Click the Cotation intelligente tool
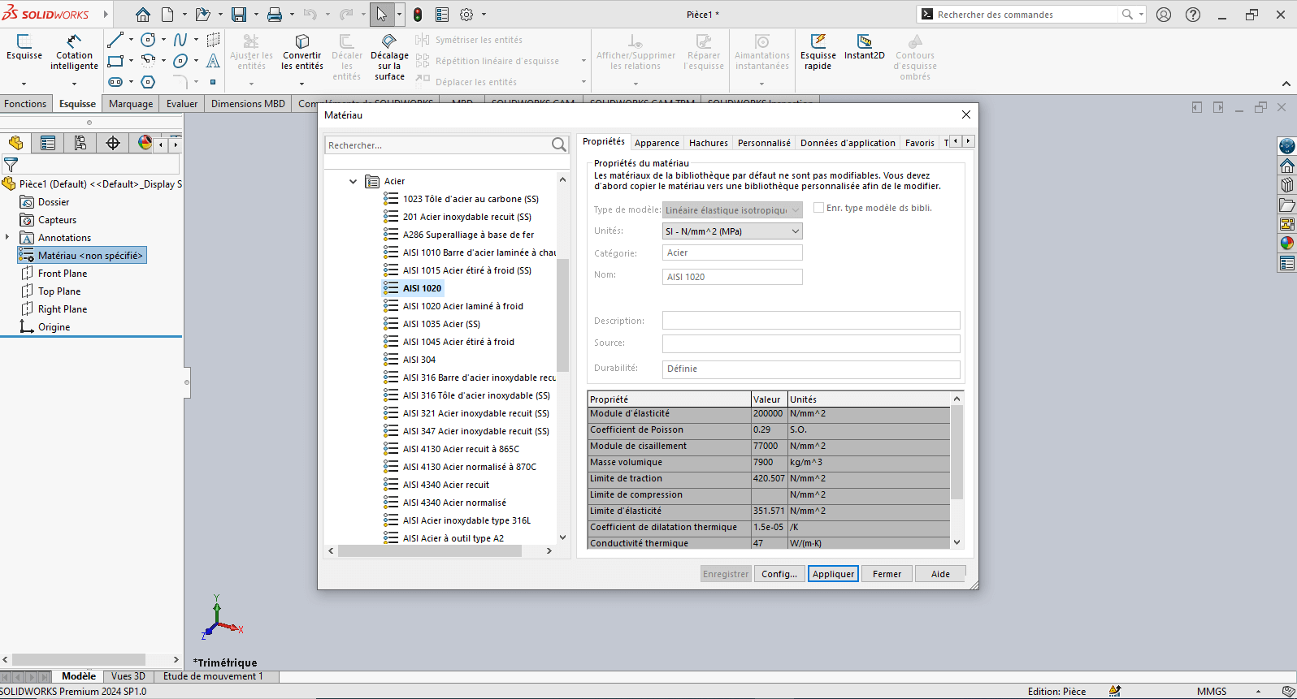1297x699 pixels. pyautogui.click(x=74, y=52)
